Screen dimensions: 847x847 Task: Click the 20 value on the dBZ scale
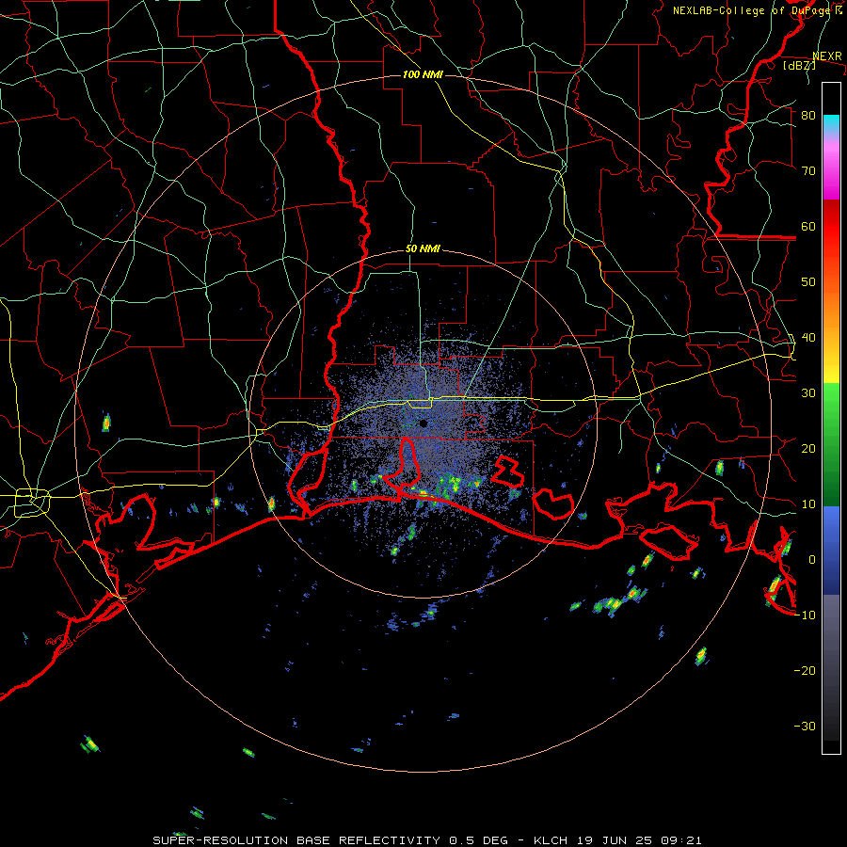(x=808, y=448)
